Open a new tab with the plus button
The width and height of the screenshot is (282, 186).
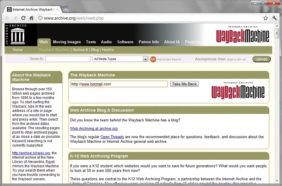pos(66,9)
